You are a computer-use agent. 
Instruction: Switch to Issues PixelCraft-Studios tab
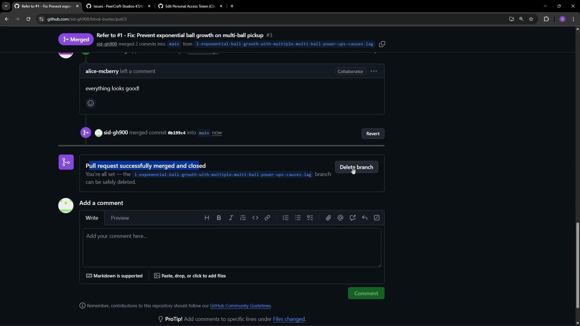118,6
